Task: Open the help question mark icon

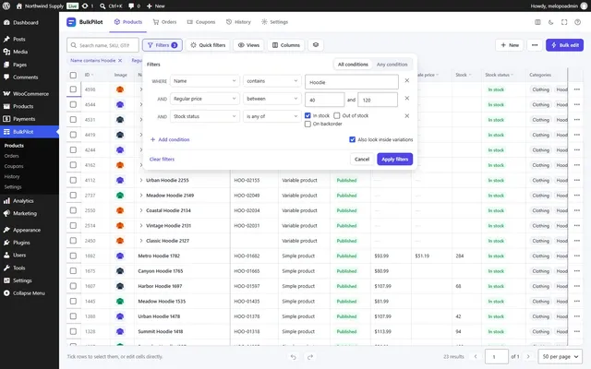Action: 577,22
